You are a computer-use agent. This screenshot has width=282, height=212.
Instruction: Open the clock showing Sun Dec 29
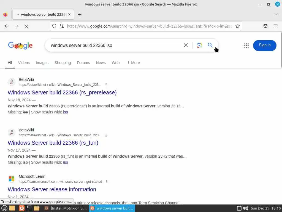tap(266, 208)
